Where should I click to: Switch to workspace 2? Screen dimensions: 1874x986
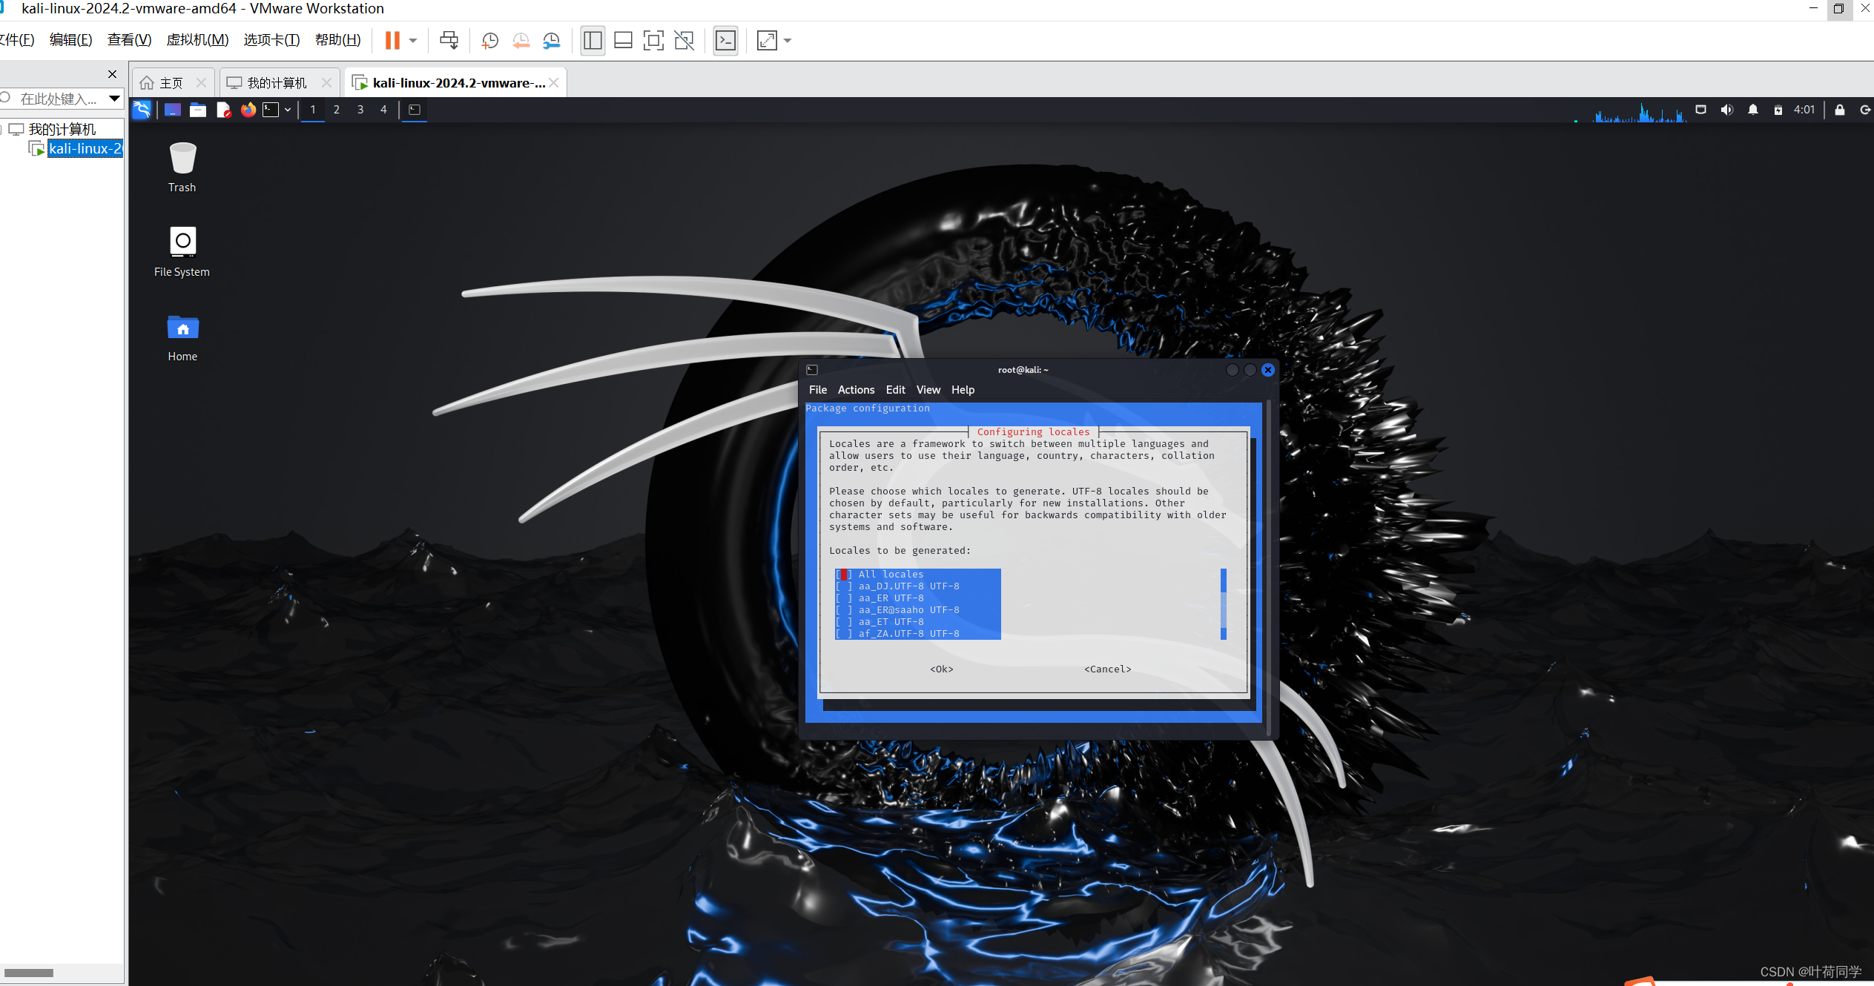(337, 110)
